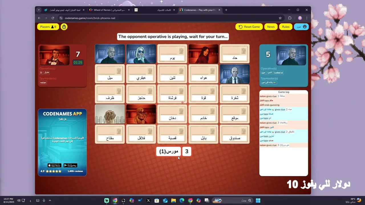The height and width of the screenshot is (205, 365).
Task: Select the خادم card
Action: pos(204,114)
